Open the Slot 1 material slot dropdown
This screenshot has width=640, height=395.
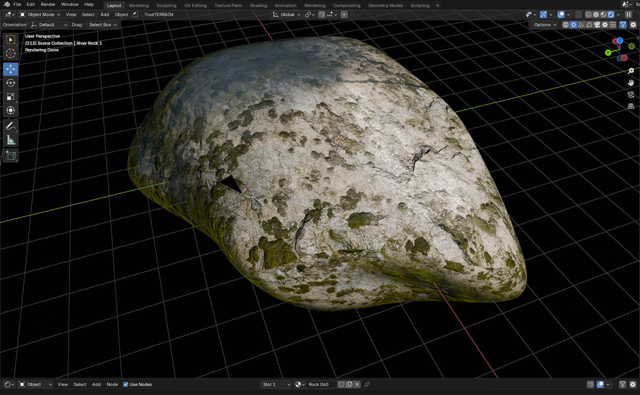[x=276, y=384]
